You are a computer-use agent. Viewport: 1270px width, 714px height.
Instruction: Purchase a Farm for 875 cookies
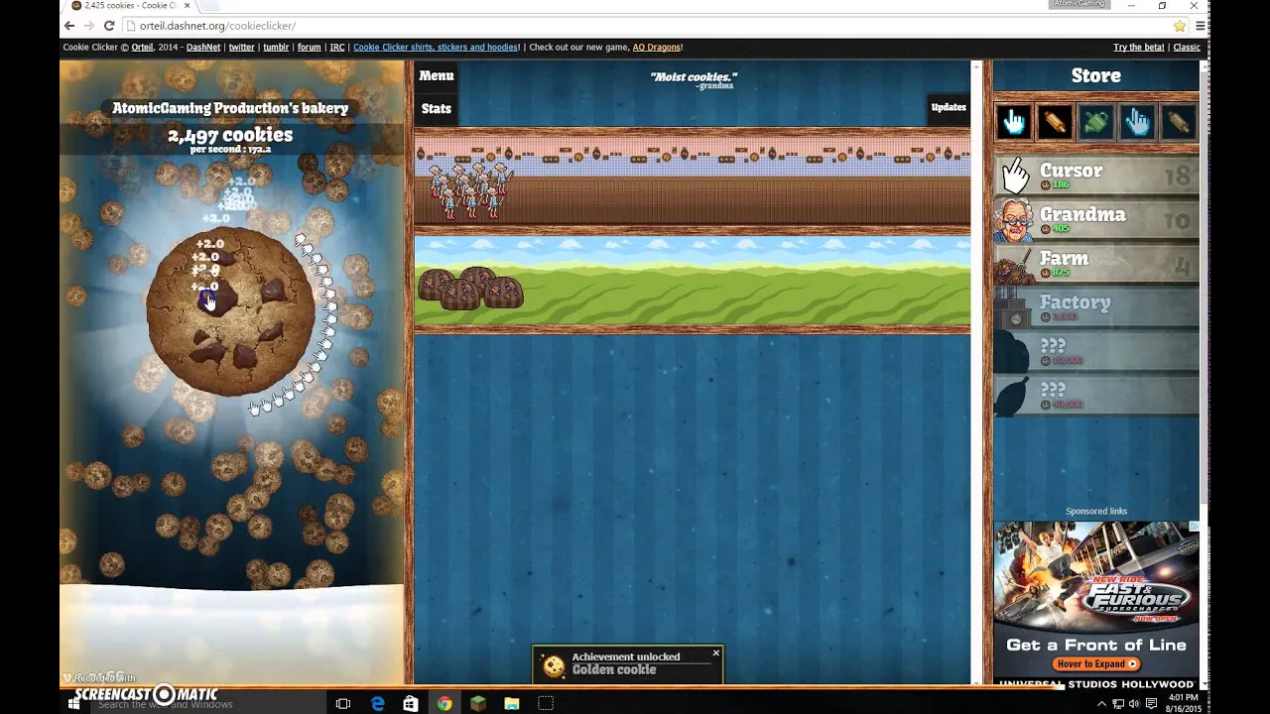click(1096, 263)
